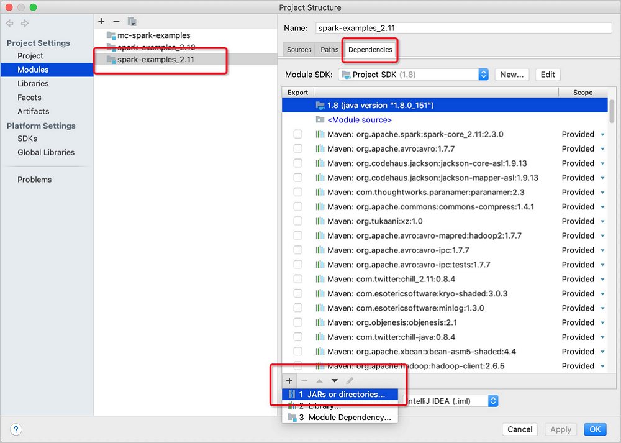This screenshot has width=621, height=443.
Task: Open scope dropdown for hadoop-client:2.6.5
Action: [602, 366]
